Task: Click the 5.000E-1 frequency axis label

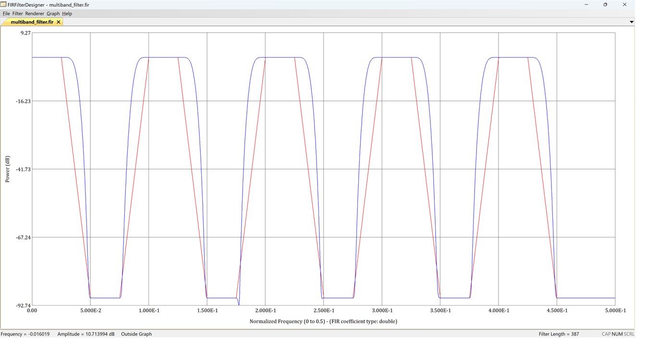Action: click(615, 311)
